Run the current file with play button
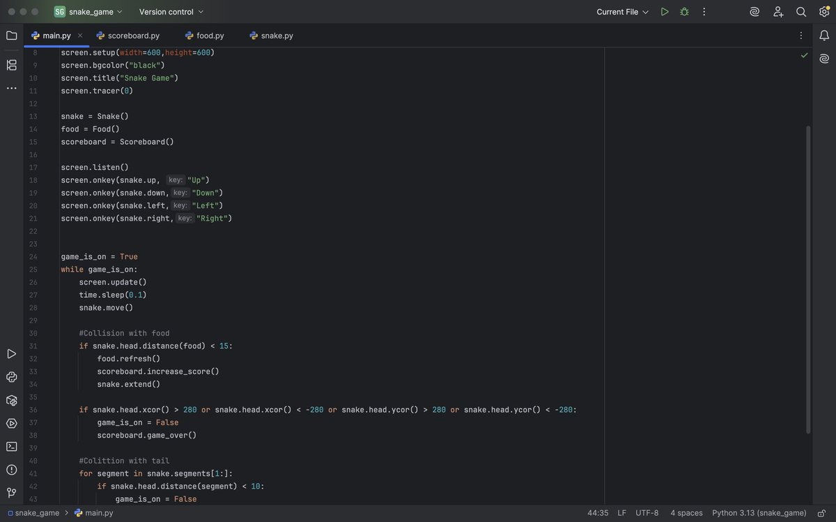This screenshot has height=522, width=836. click(x=665, y=12)
